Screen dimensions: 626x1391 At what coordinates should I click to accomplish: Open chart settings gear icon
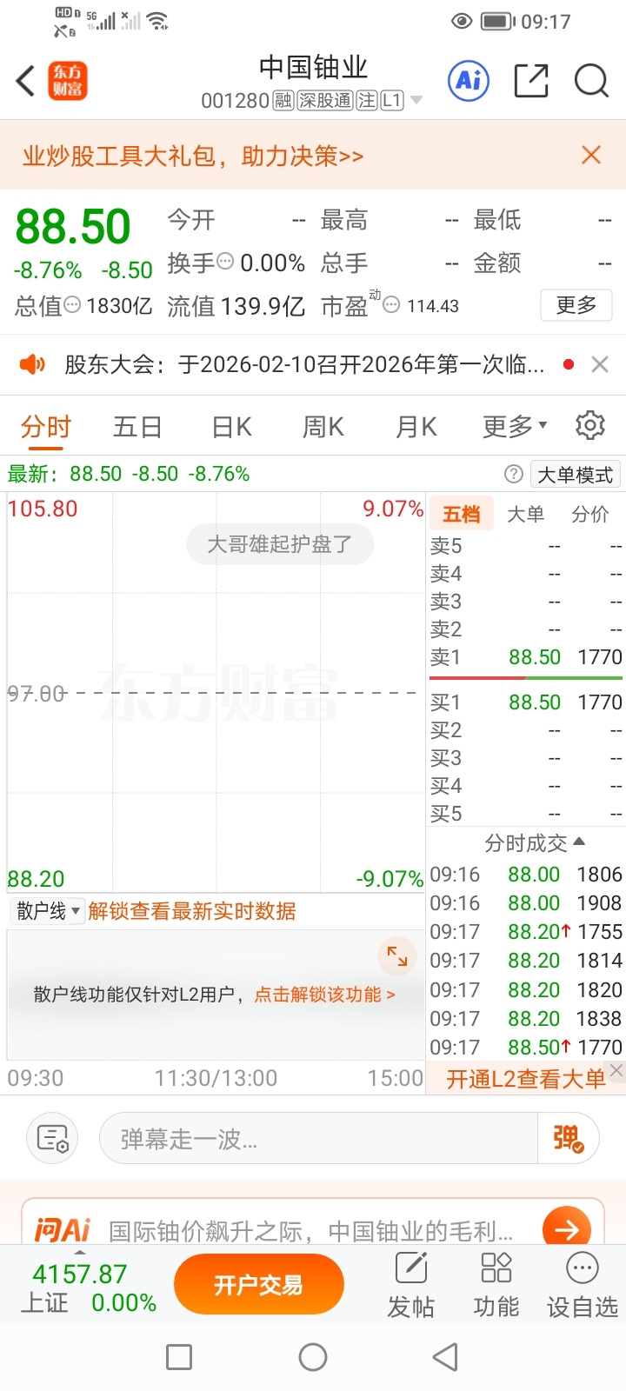point(590,426)
